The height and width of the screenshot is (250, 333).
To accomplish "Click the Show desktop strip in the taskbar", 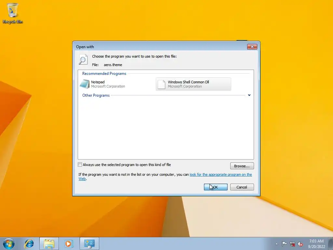I will 331,243.
